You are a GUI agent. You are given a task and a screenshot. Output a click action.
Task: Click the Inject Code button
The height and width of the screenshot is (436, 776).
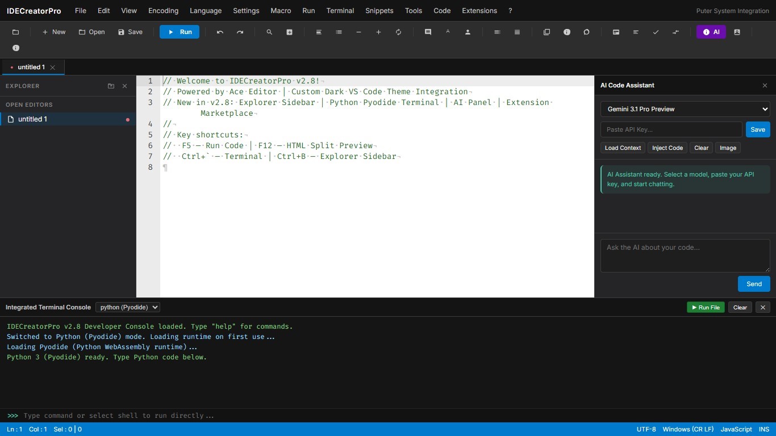(667, 148)
